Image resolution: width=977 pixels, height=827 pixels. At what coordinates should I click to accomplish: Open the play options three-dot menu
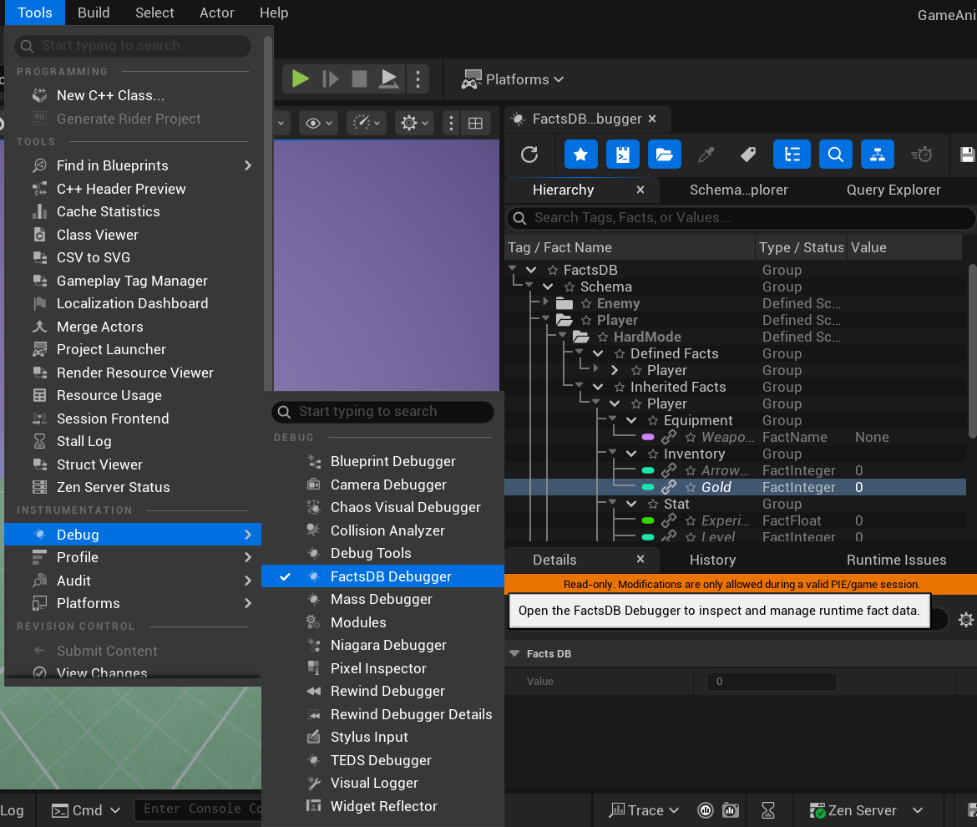pos(418,79)
